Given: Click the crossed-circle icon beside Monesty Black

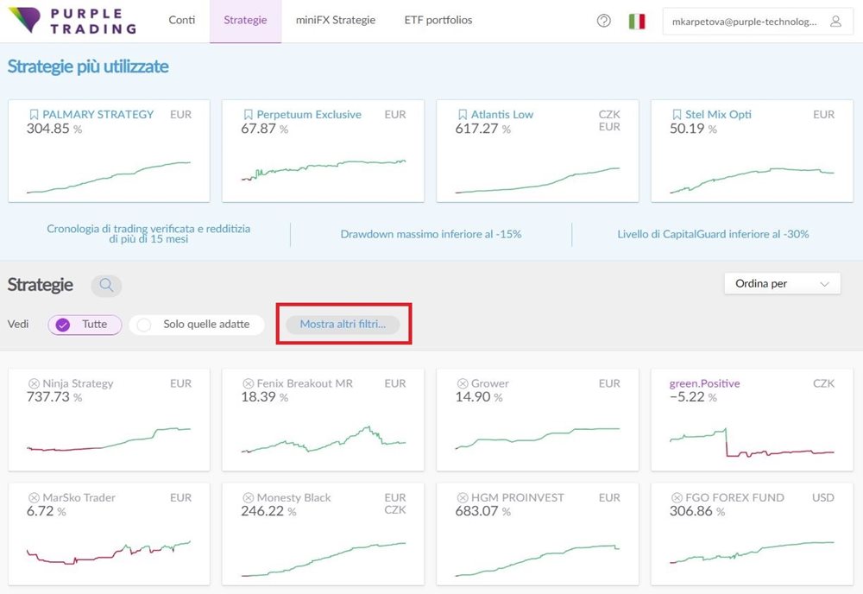Looking at the screenshot, I should (x=249, y=497).
